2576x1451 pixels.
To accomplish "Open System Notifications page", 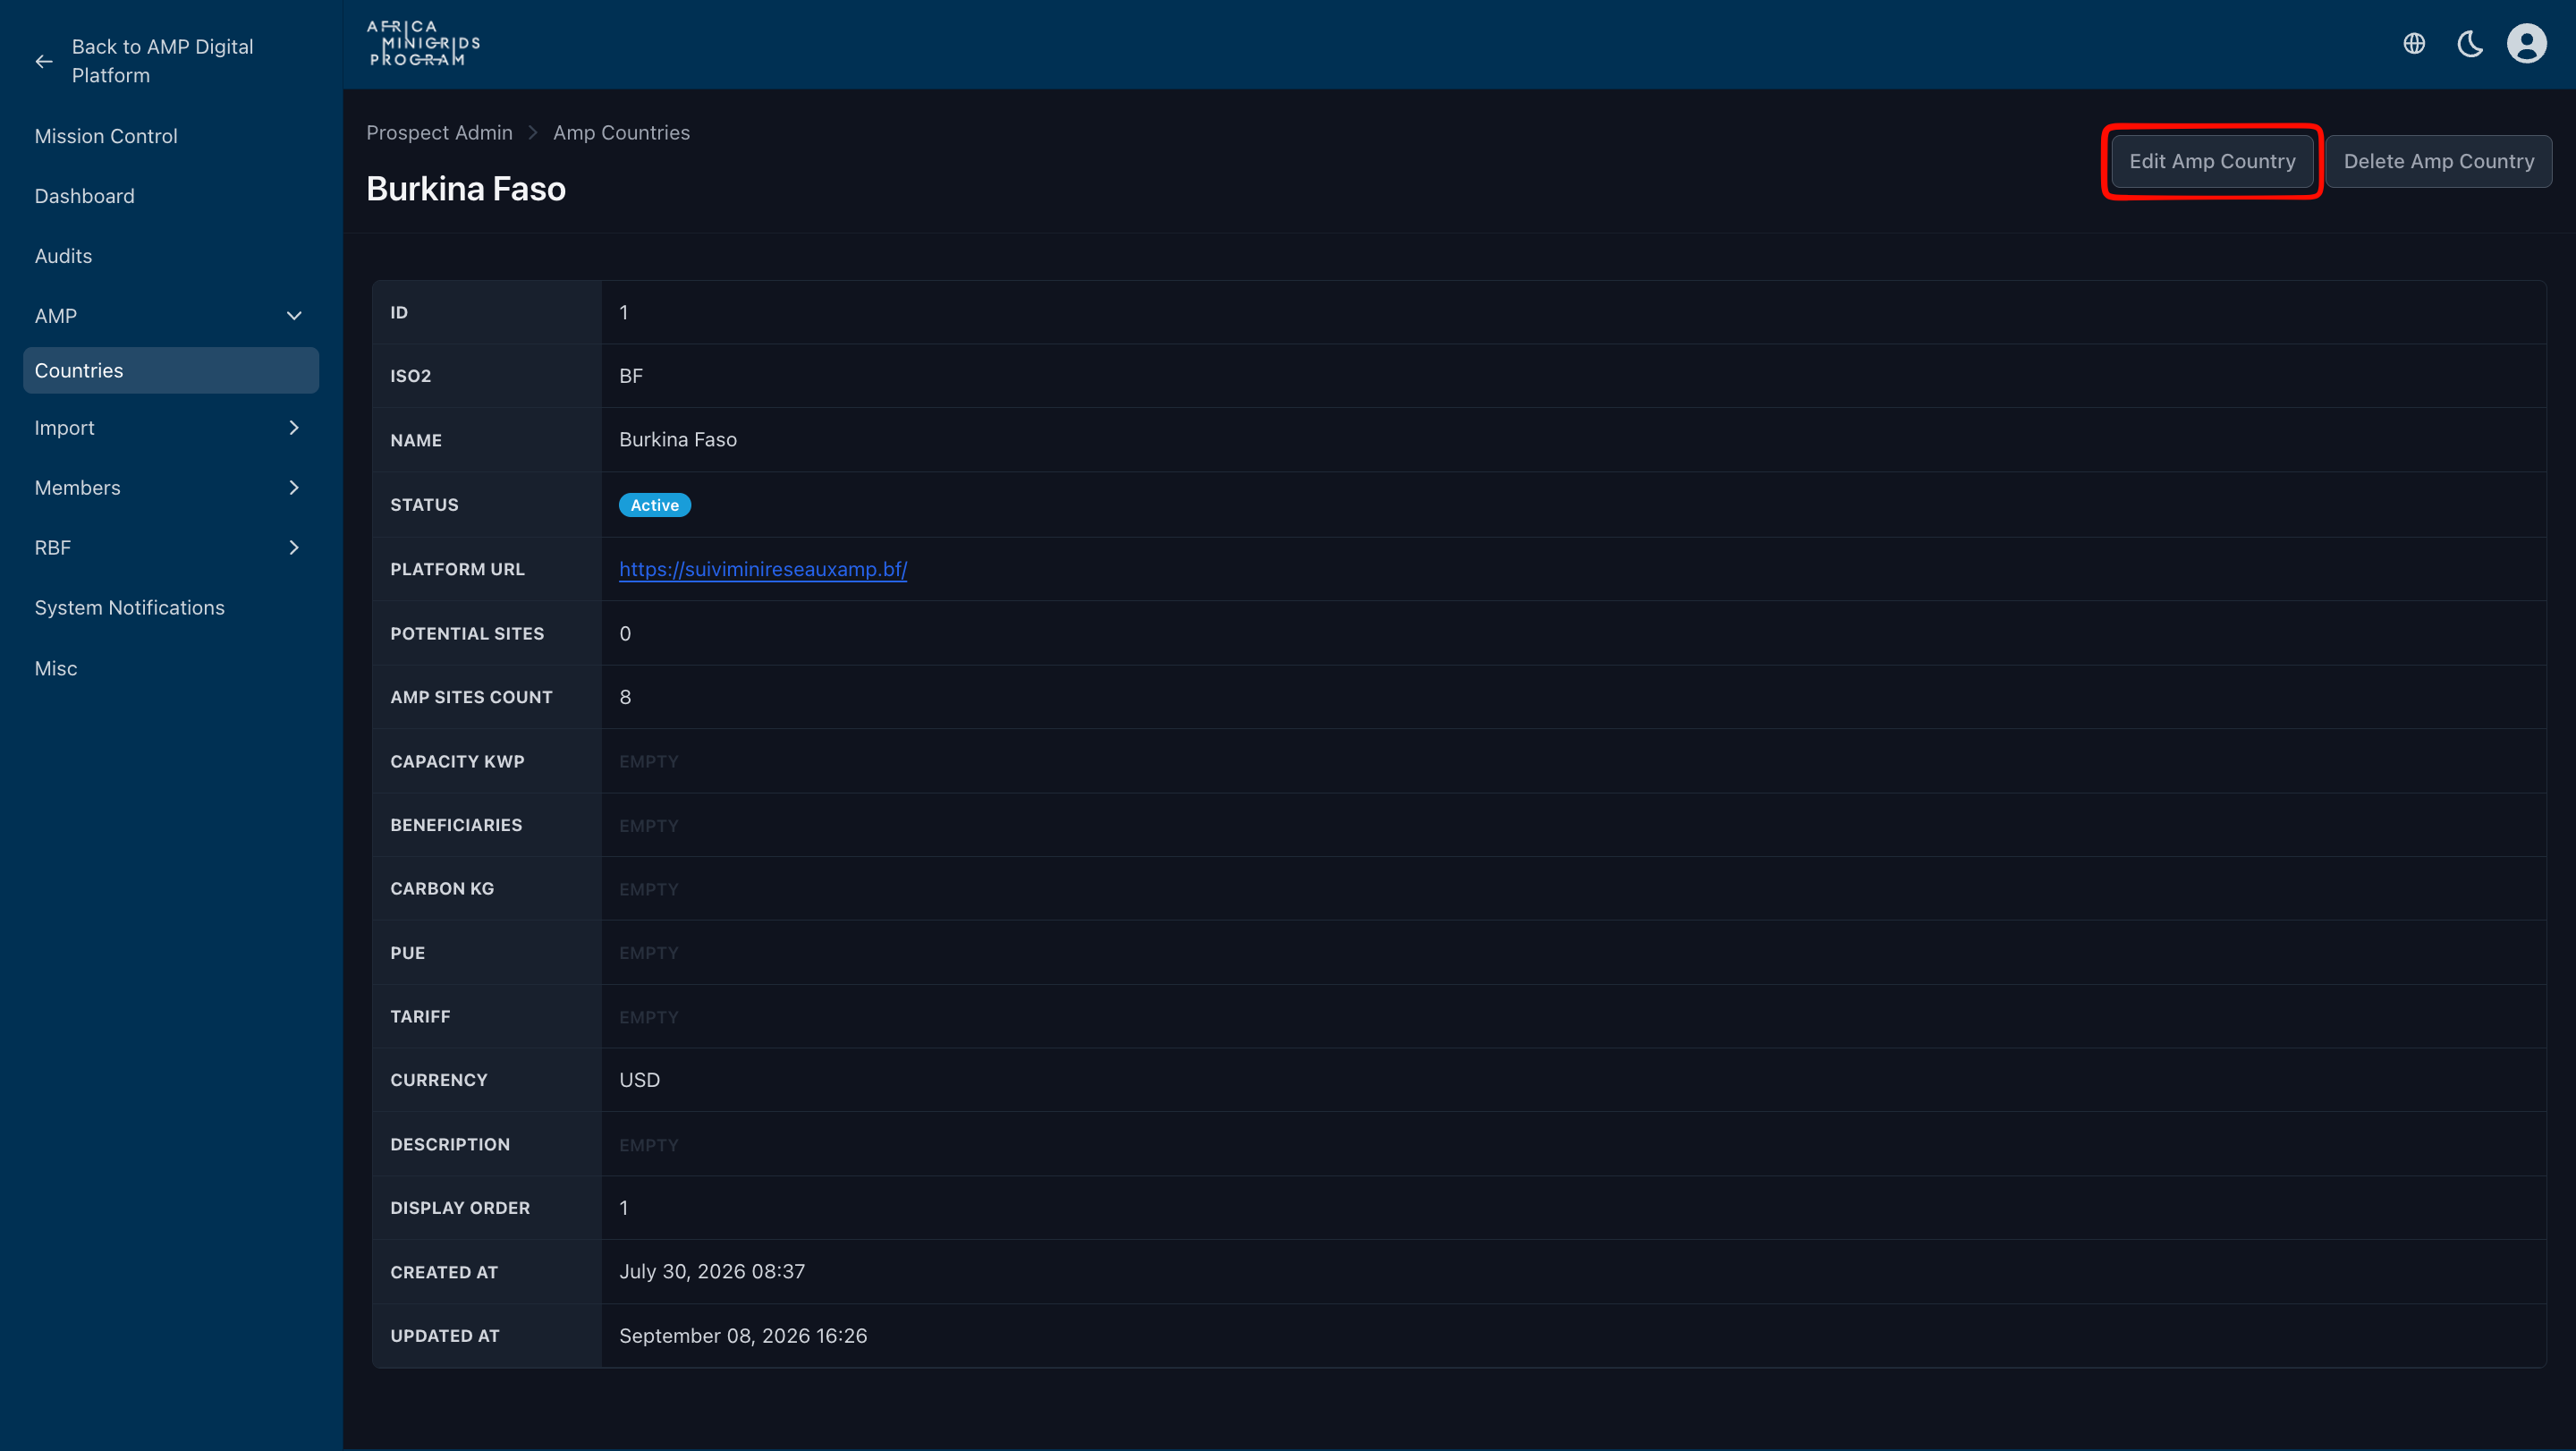I will pyautogui.click(x=130, y=608).
